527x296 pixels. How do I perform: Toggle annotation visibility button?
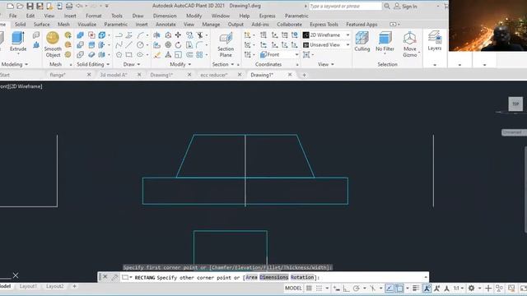(427, 288)
